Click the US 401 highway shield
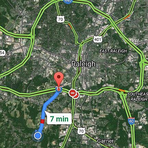 click(98, 39)
